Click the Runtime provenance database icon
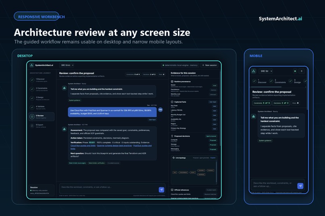This screenshot has width=325, height=216. tap(172, 81)
